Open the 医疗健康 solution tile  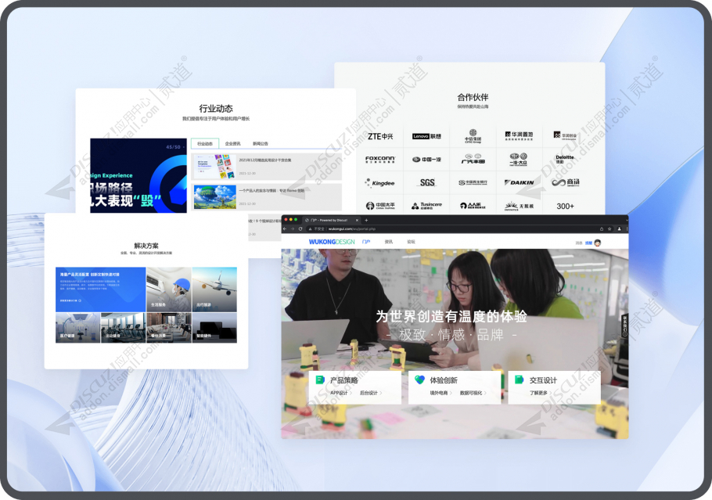(77, 327)
